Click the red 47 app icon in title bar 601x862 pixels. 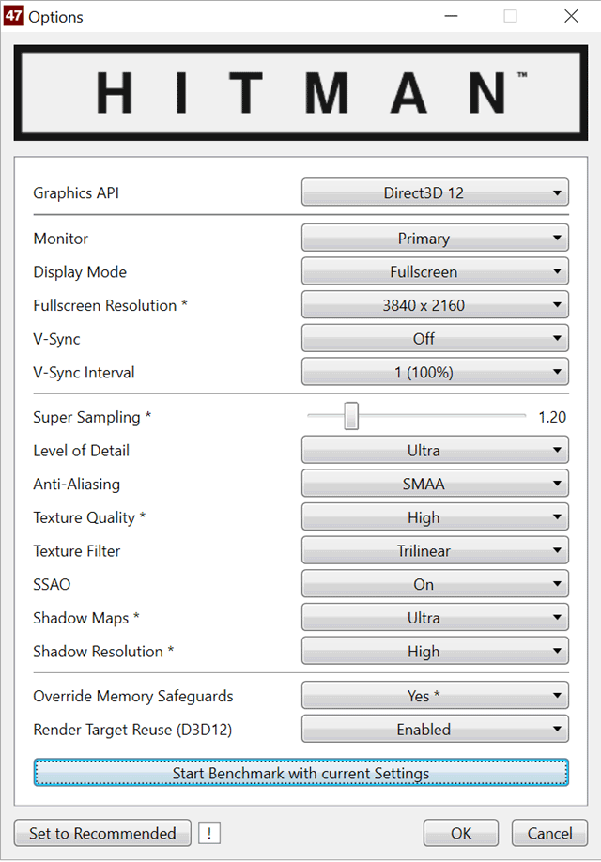[x=14, y=16]
